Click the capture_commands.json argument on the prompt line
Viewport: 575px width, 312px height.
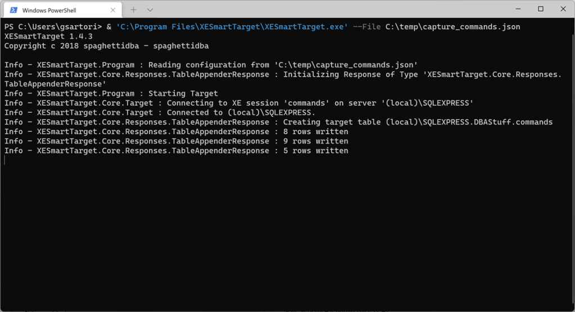[x=453, y=27]
